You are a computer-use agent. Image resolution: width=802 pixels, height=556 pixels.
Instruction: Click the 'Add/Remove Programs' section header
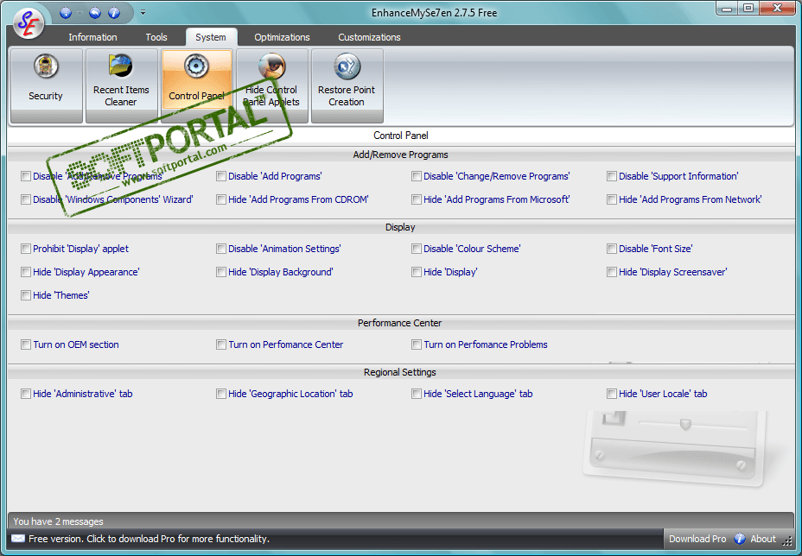(400, 155)
